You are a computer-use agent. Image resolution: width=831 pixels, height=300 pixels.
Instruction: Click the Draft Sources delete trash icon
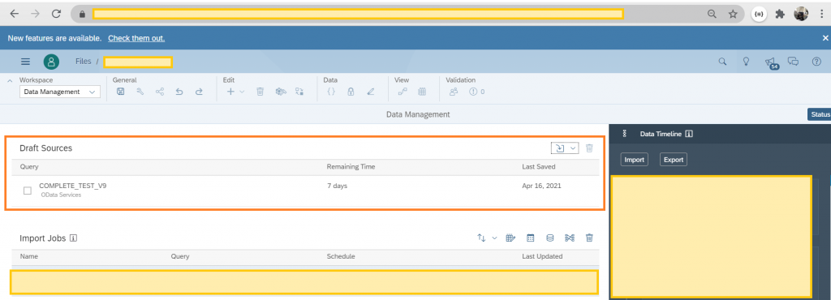click(x=589, y=148)
